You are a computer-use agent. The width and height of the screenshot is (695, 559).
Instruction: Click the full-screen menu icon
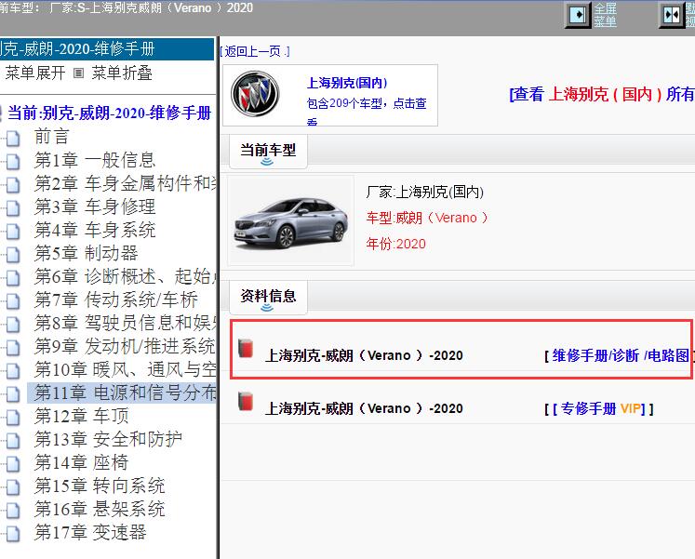click(578, 15)
